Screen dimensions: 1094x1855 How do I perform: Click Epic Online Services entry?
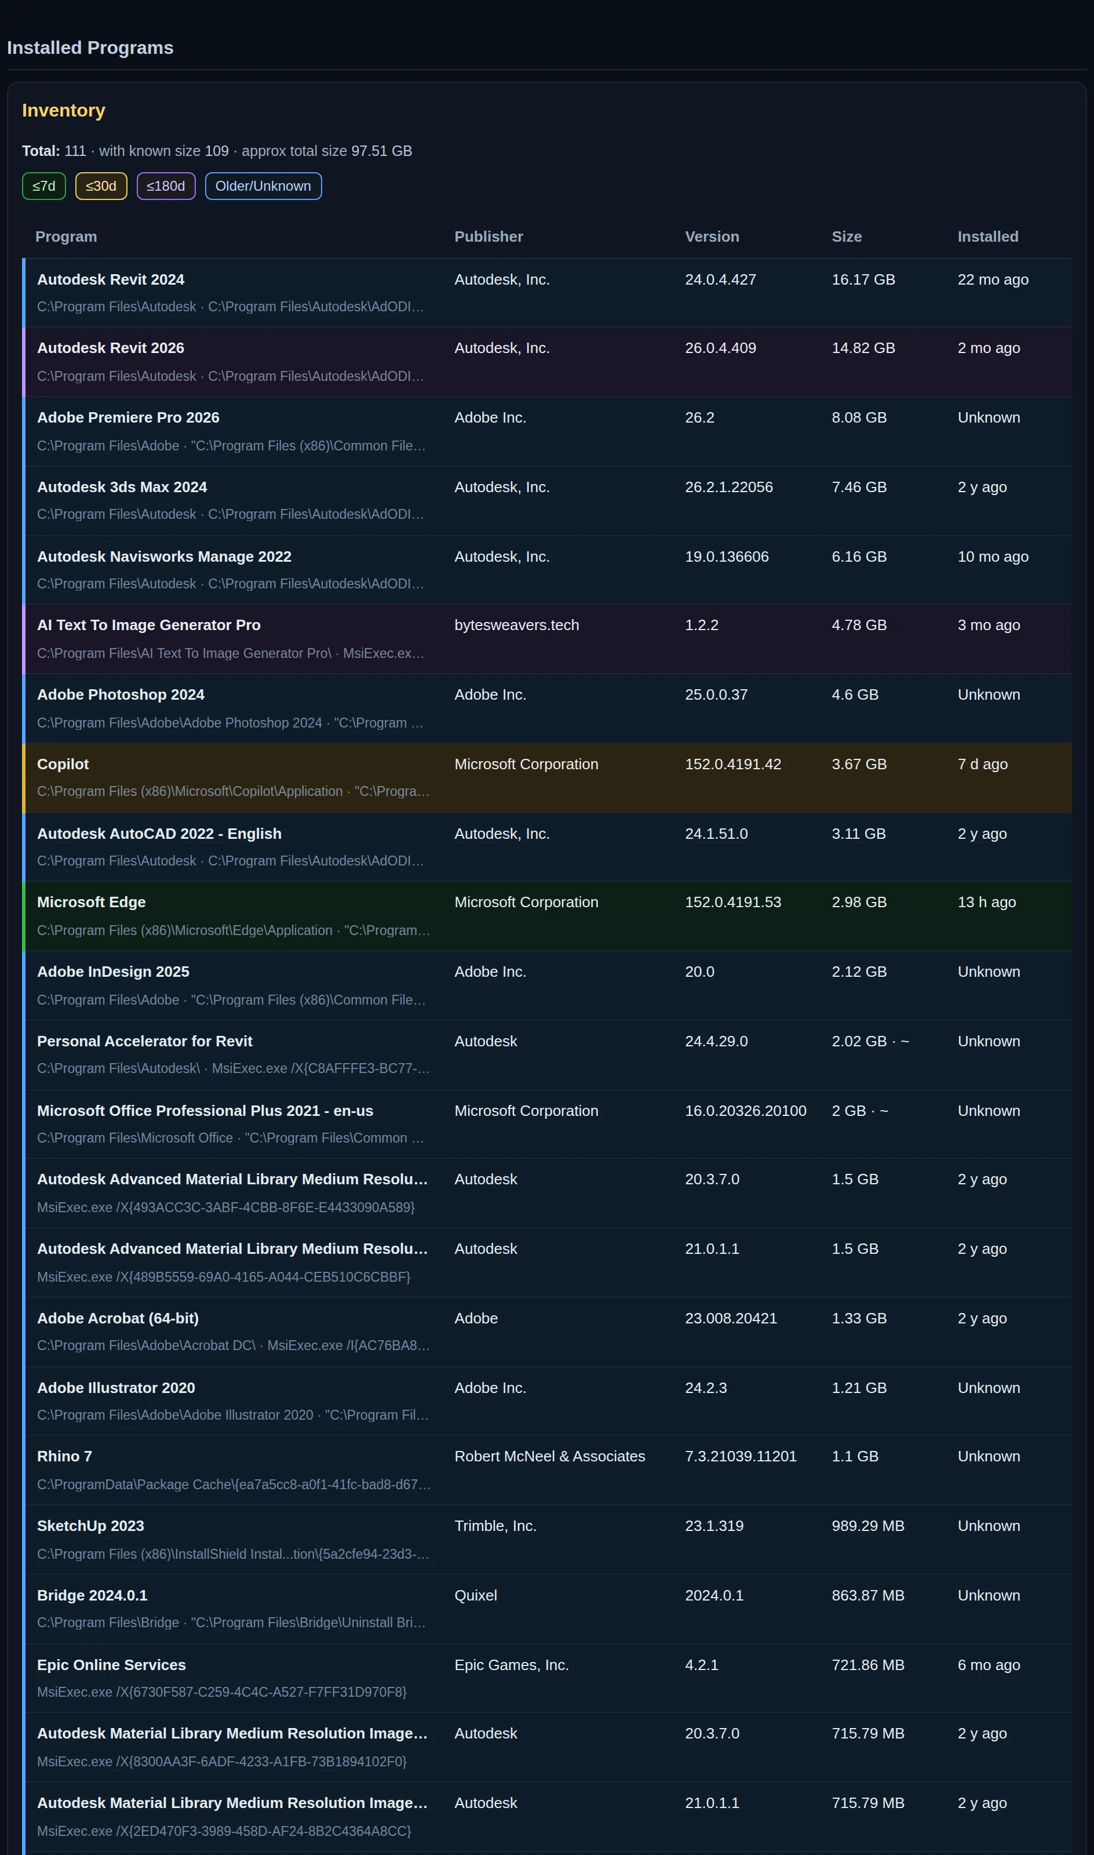[111, 1665]
